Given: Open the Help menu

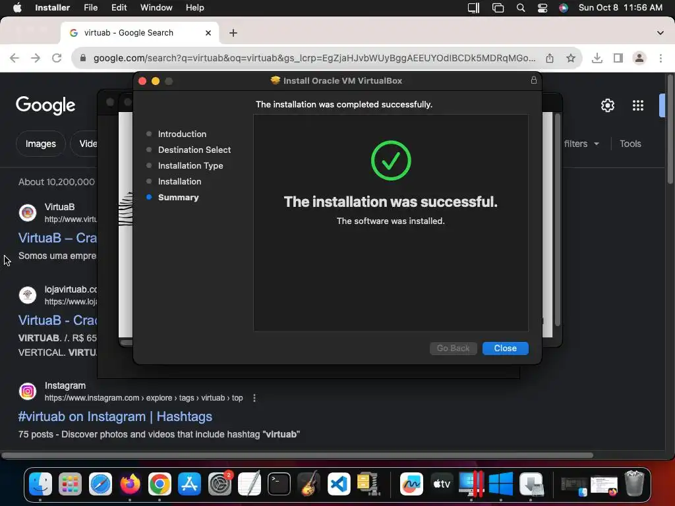Looking at the screenshot, I should (194, 8).
